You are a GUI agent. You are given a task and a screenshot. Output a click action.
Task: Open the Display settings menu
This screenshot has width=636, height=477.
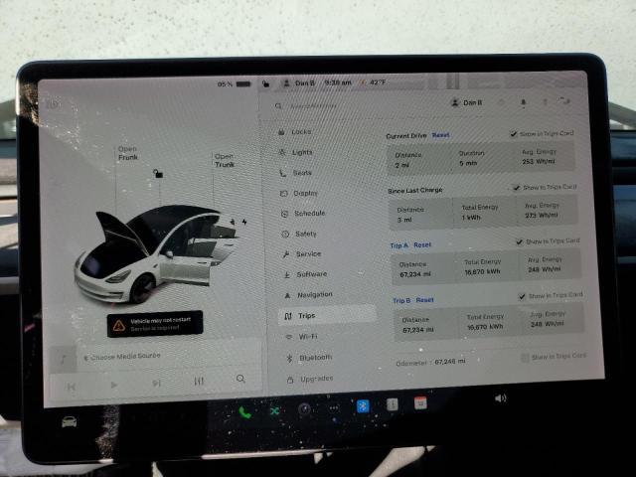(x=299, y=193)
